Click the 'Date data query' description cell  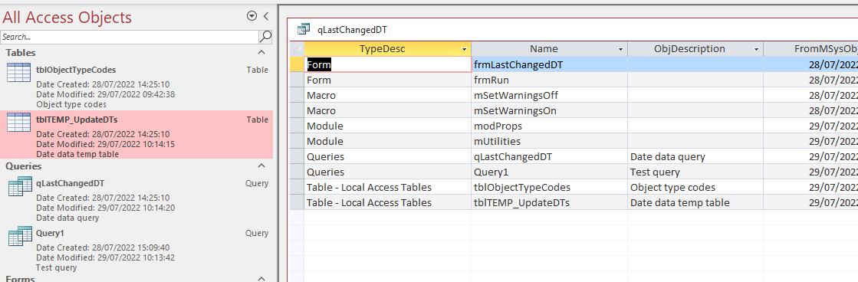coord(695,156)
